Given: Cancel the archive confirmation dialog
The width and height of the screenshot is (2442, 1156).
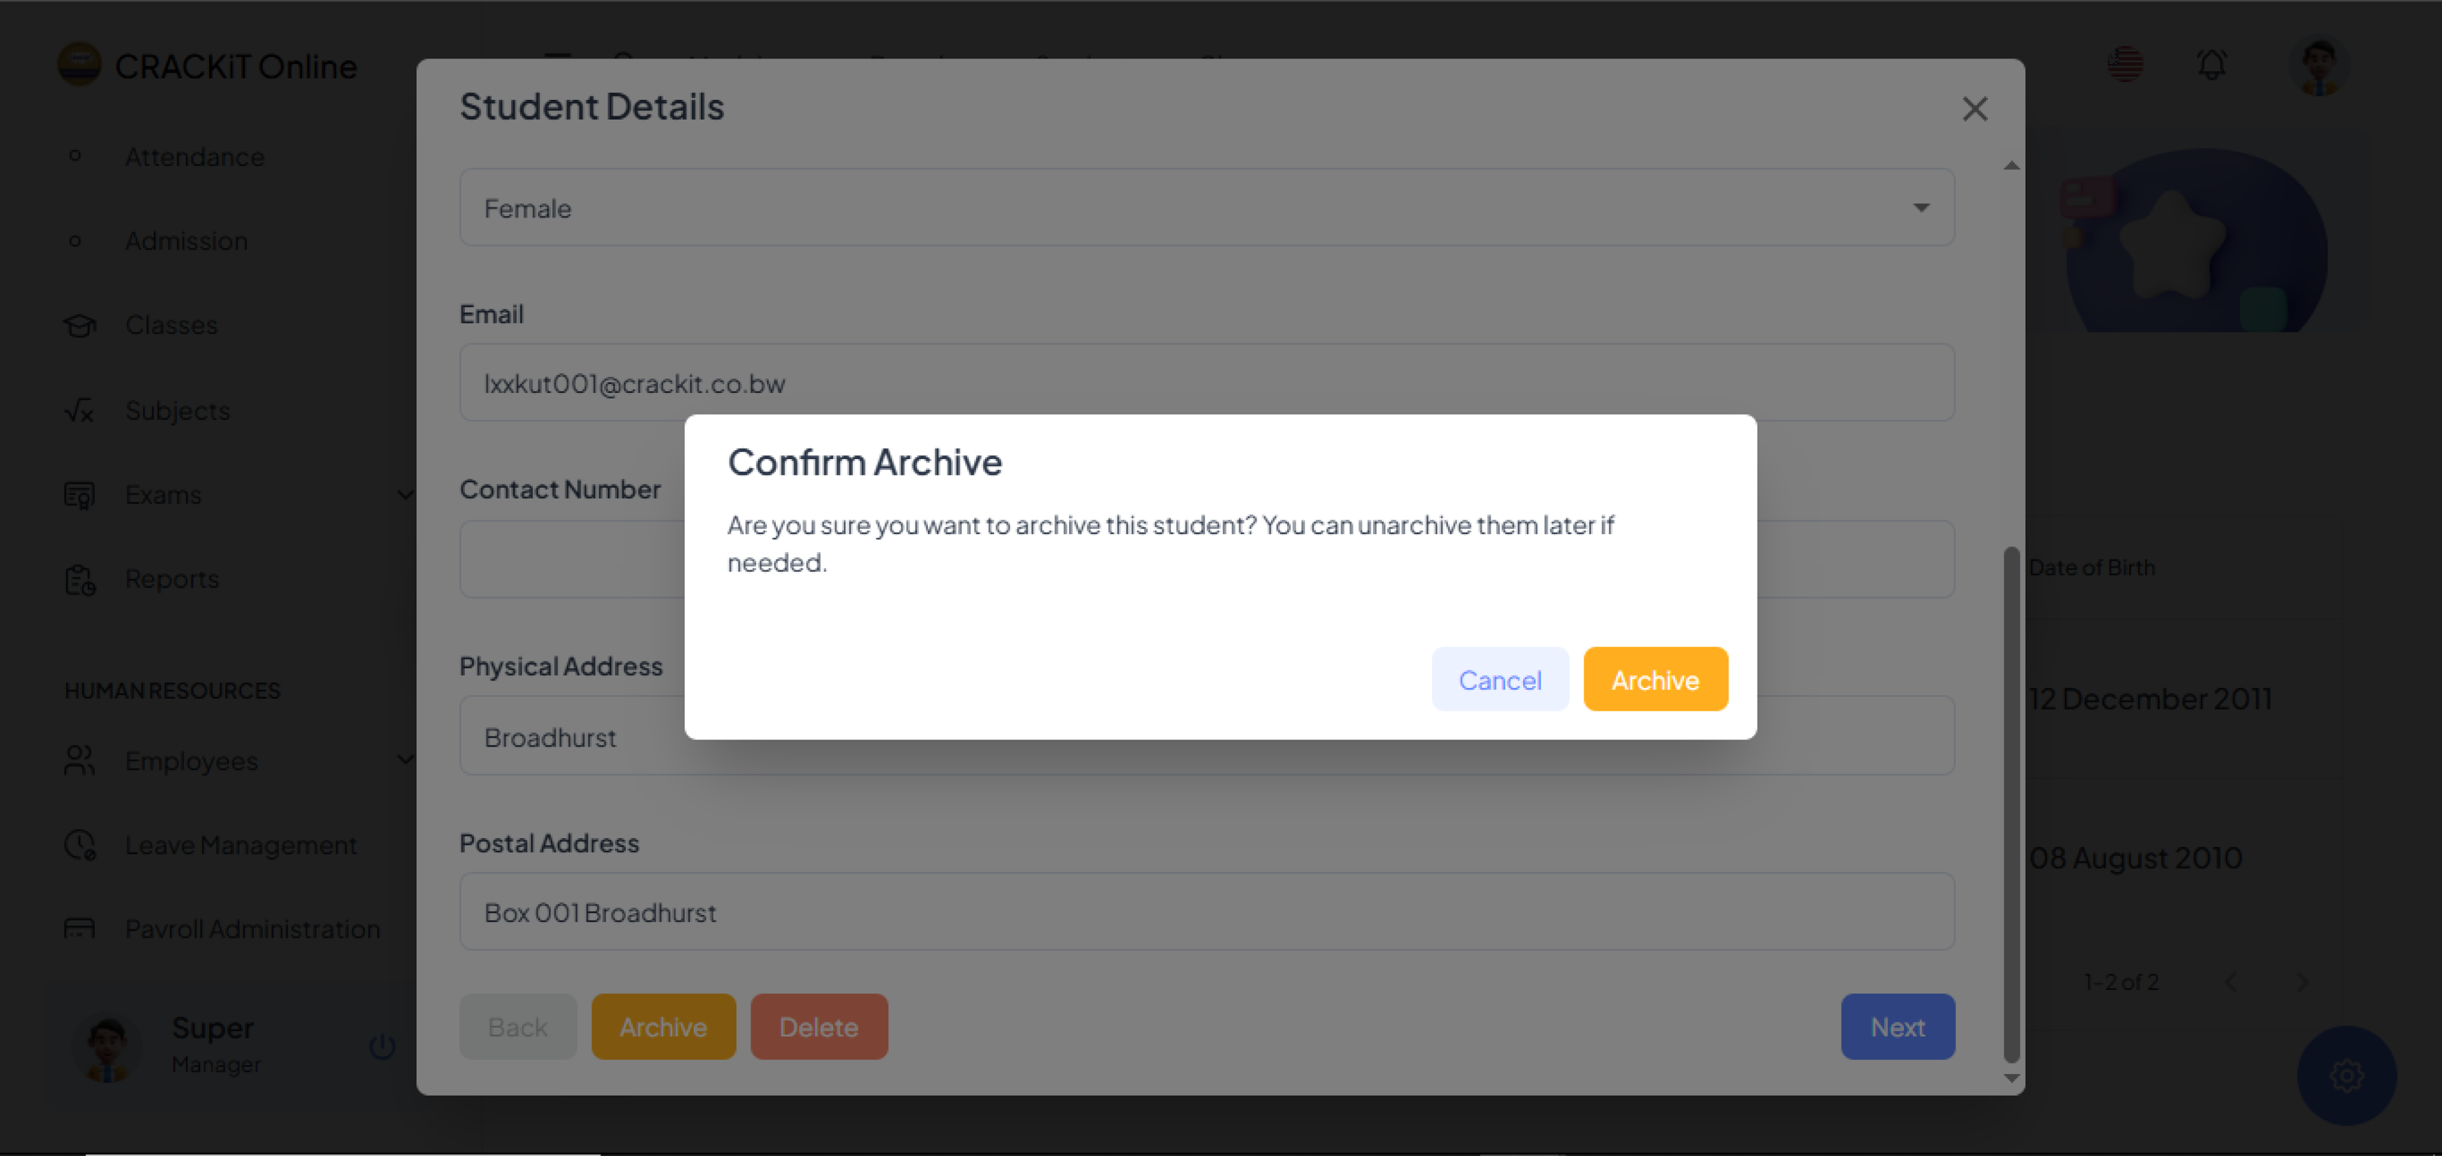Looking at the screenshot, I should click(x=1499, y=679).
